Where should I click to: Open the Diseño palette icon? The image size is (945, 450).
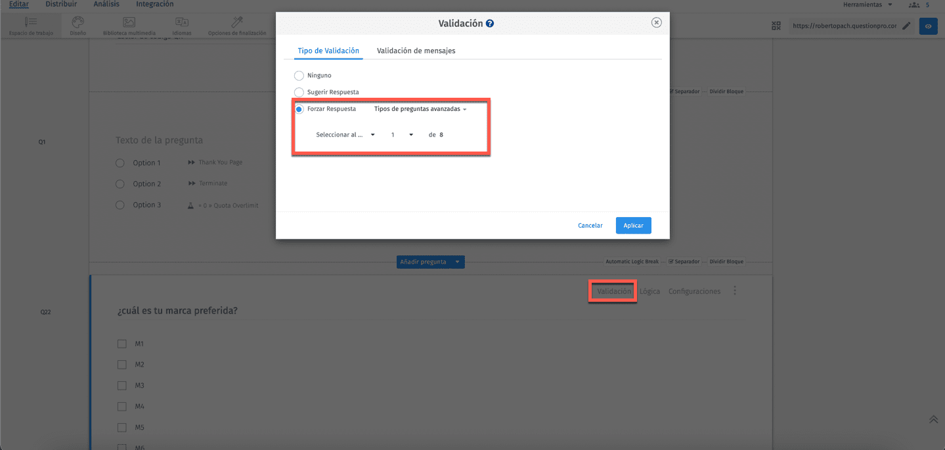[x=77, y=22]
